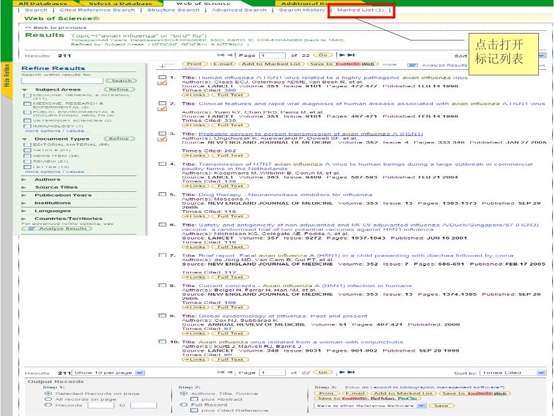Go to next page using arrow below results
Screen dimensions: 554x416
[x=342, y=372]
